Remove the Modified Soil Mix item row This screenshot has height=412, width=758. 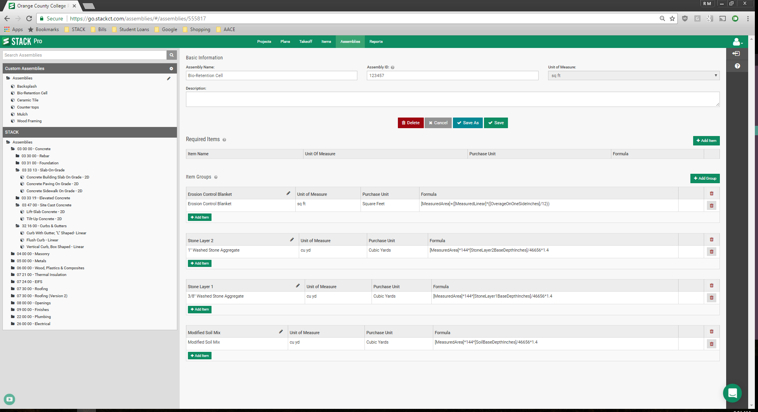[712, 344]
